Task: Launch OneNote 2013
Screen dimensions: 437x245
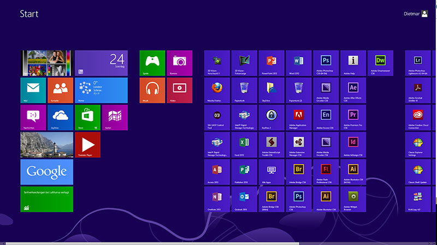Action: point(217,199)
